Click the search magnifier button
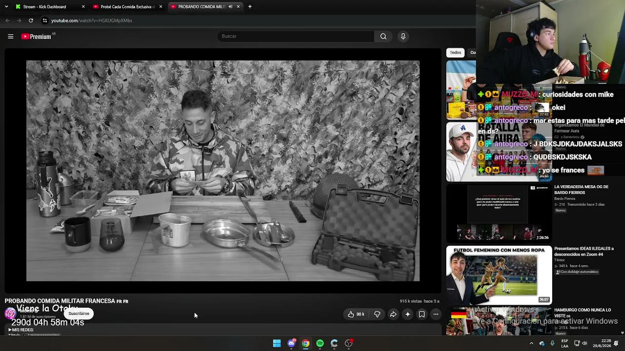The image size is (625, 351). pyautogui.click(x=383, y=36)
